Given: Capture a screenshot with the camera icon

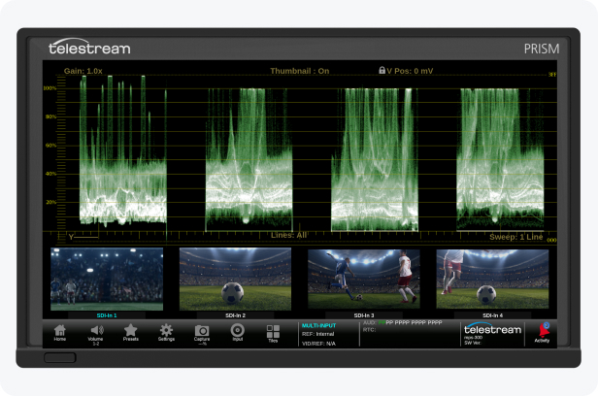Looking at the screenshot, I should 202,335.
